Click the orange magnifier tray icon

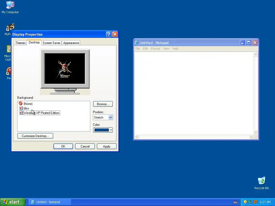[x=255, y=202]
